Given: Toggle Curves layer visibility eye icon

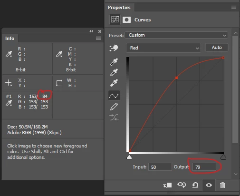Looking at the screenshot, I should (209, 185).
